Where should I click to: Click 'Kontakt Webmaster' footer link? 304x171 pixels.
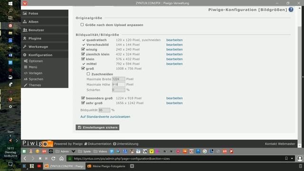coord(280,144)
